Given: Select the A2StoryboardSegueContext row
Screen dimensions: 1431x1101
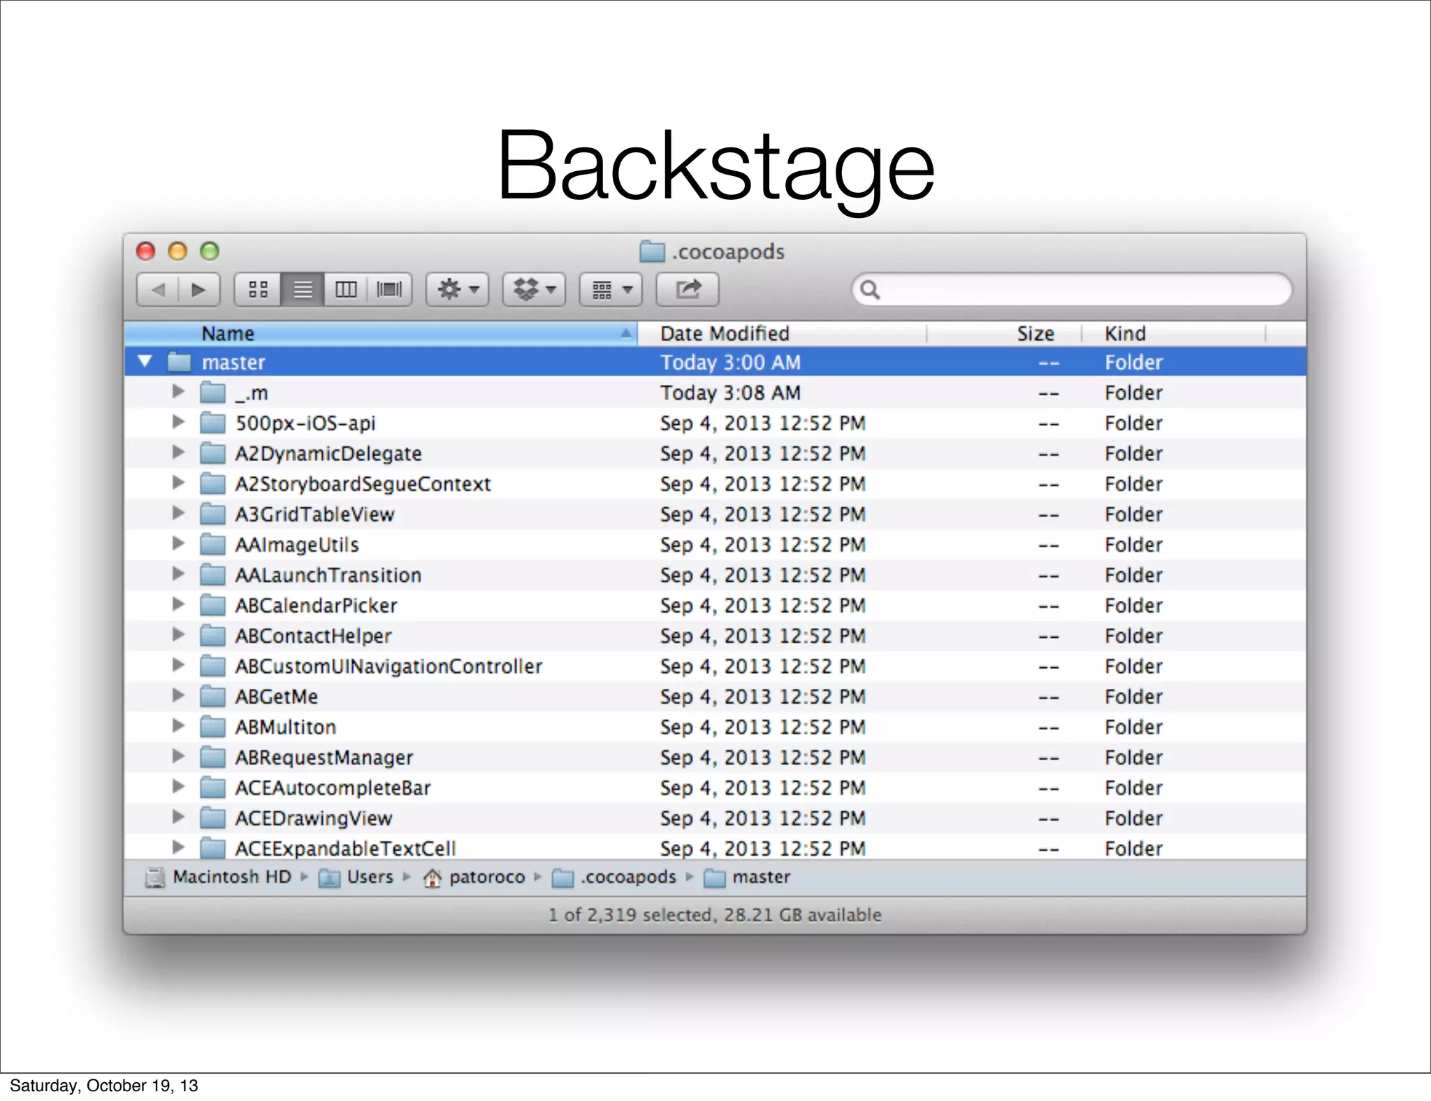Looking at the screenshot, I should tap(715, 484).
